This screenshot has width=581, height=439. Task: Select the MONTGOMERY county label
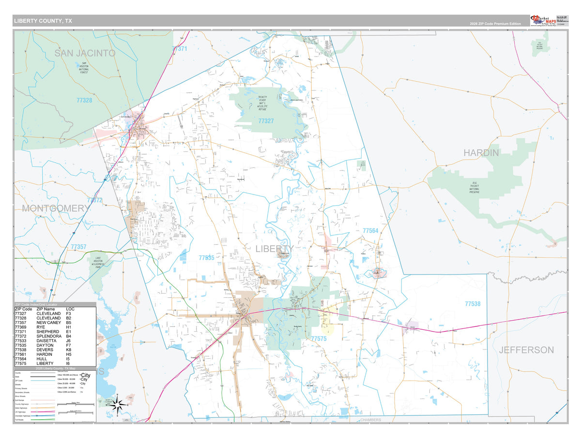(56, 208)
